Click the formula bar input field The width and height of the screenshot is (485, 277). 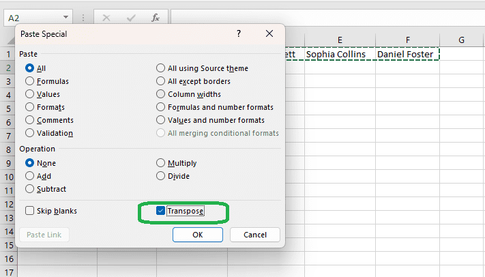tap(327, 17)
